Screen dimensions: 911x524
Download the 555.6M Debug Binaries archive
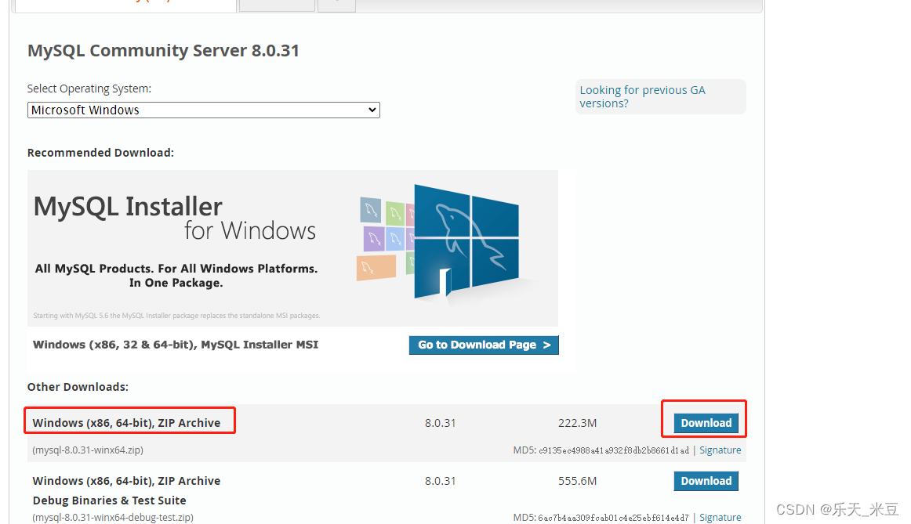tap(706, 481)
